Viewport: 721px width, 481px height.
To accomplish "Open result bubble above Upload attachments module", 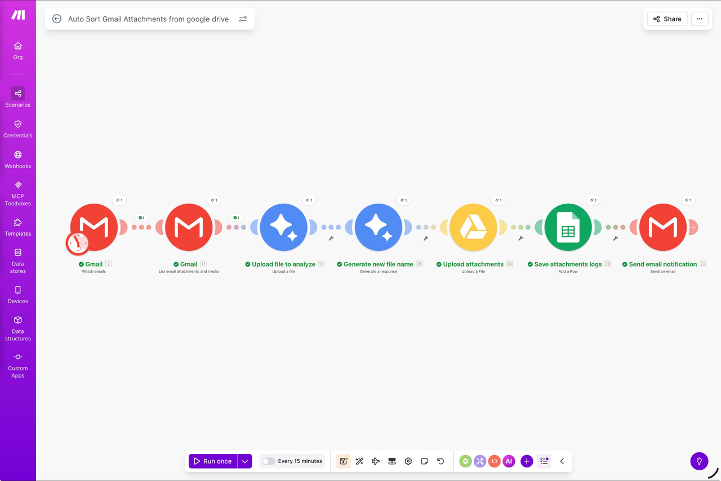I will click(498, 200).
